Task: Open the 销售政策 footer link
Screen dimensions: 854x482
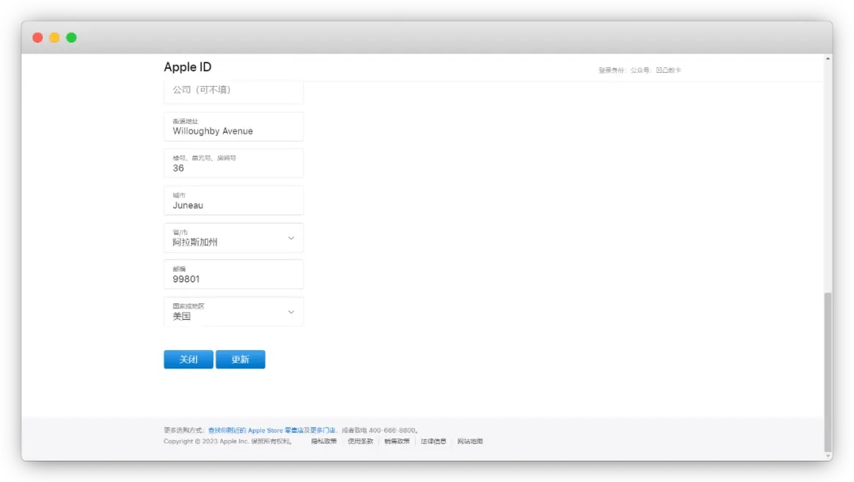Action: [x=397, y=441]
